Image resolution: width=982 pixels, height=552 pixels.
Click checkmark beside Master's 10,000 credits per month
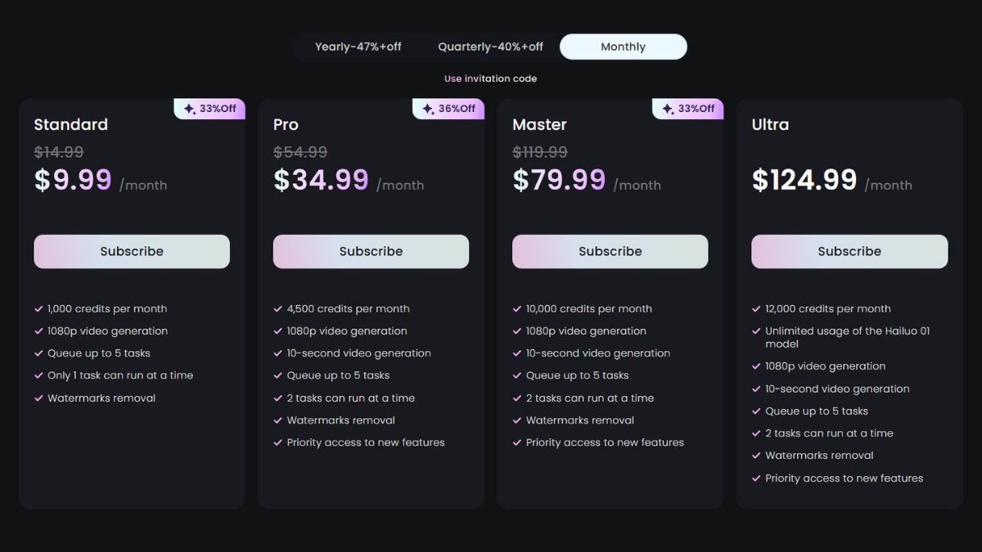point(517,309)
